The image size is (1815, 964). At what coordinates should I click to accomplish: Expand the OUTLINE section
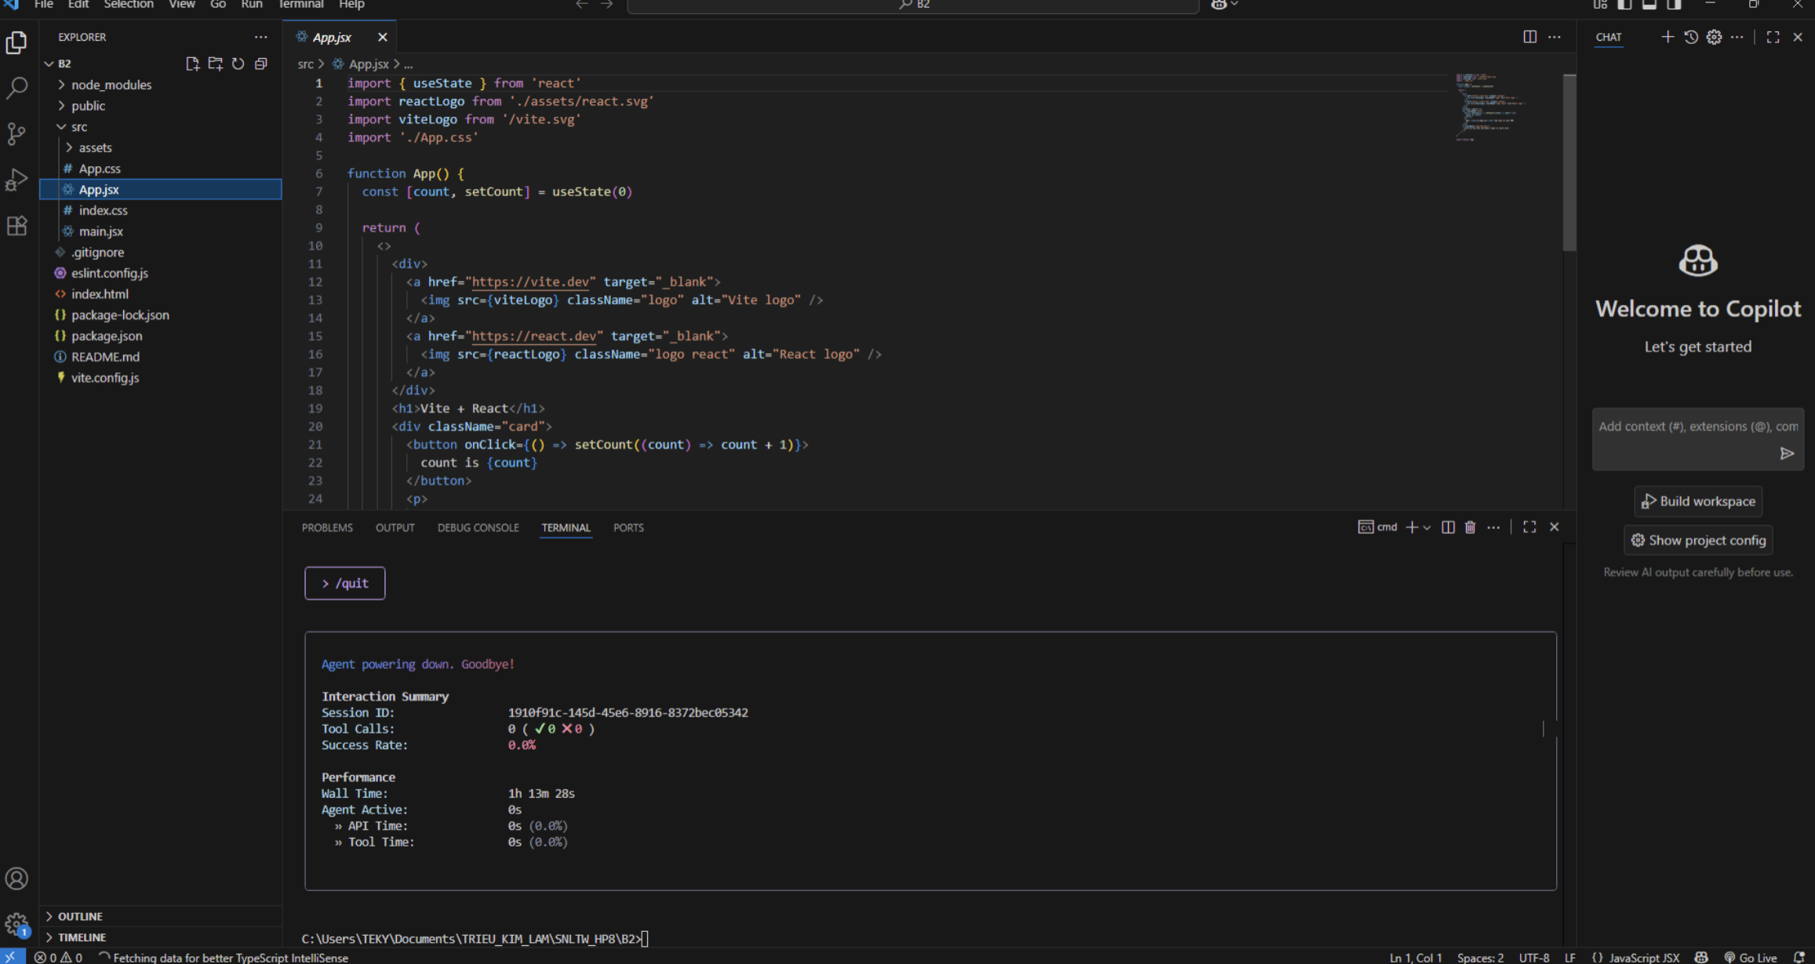pyautogui.click(x=80, y=916)
